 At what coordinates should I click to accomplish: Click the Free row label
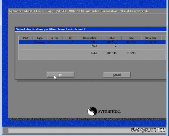pyautogui.click(x=94, y=46)
